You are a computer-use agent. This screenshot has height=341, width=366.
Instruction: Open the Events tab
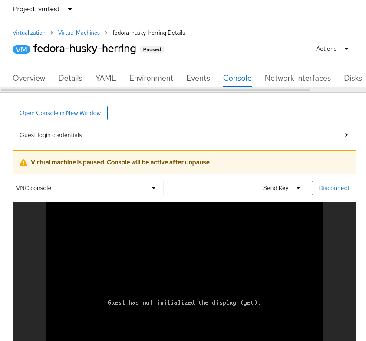(198, 78)
